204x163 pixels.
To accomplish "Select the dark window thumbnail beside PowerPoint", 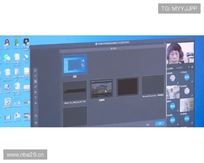I will point(128,87).
